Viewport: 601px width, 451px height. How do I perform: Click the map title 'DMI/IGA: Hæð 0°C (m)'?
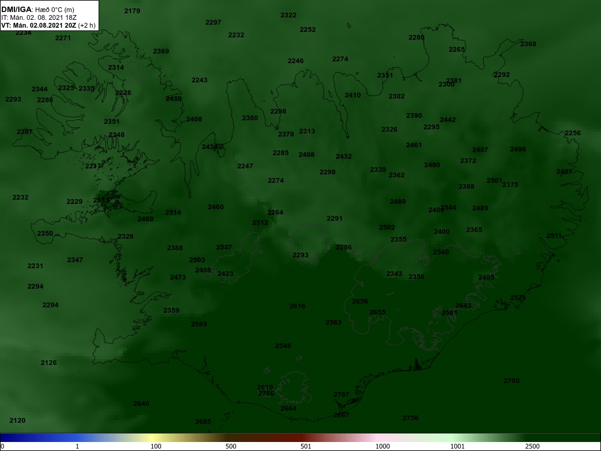(37, 10)
